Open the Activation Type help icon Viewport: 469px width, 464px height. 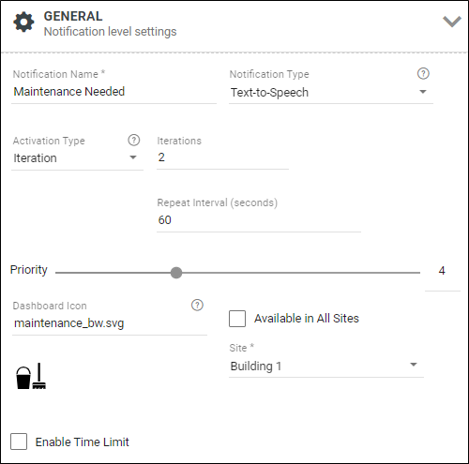134,141
